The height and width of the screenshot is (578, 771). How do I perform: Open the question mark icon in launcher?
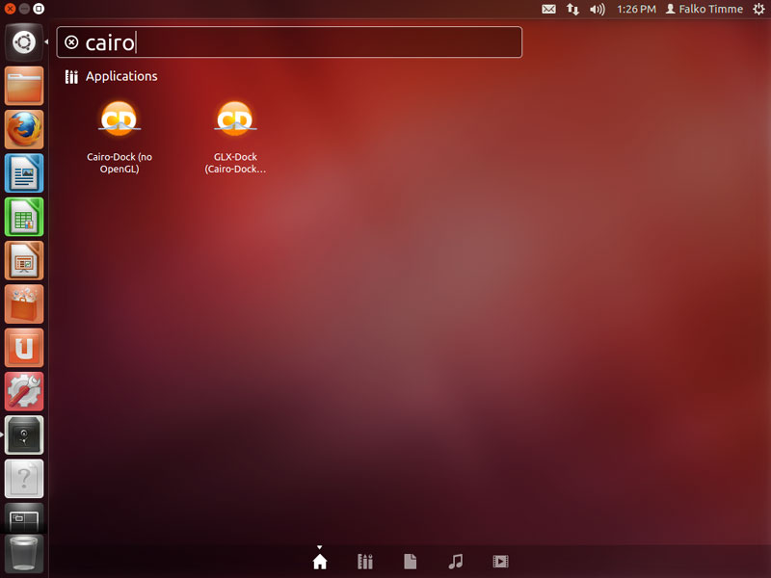(23, 479)
